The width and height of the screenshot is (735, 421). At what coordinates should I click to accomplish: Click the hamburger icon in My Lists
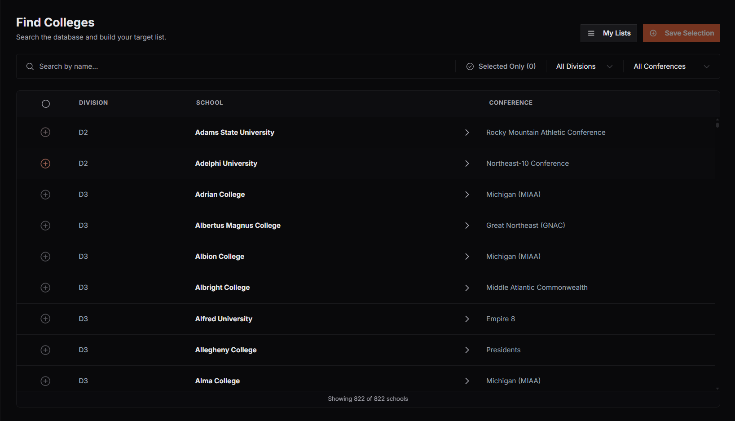(x=591, y=33)
